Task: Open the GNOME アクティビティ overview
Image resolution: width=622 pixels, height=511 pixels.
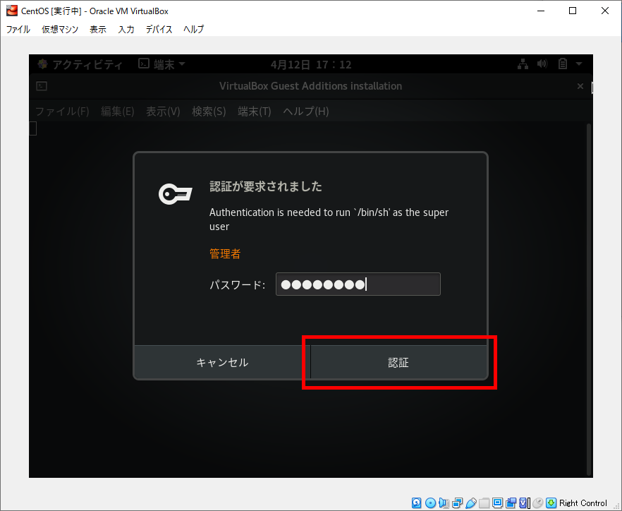Action: [x=87, y=64]
